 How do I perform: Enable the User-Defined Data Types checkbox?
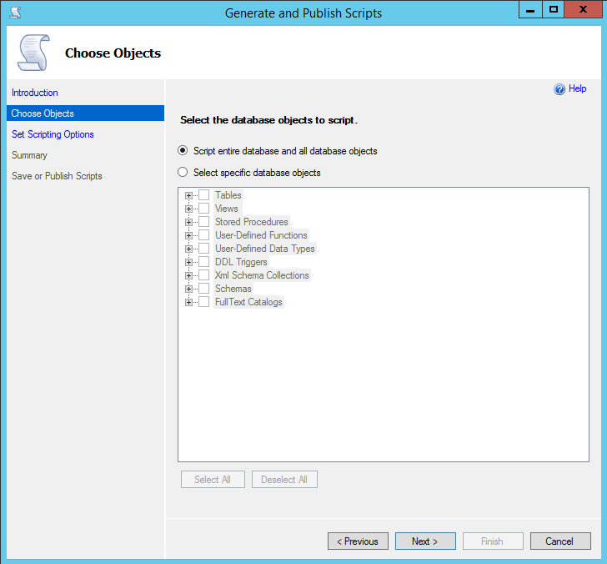click(204, 249)
